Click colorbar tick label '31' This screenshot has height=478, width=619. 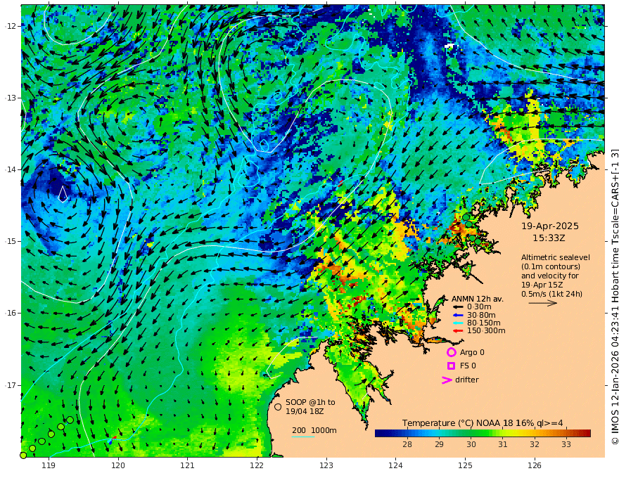[502, 444]
